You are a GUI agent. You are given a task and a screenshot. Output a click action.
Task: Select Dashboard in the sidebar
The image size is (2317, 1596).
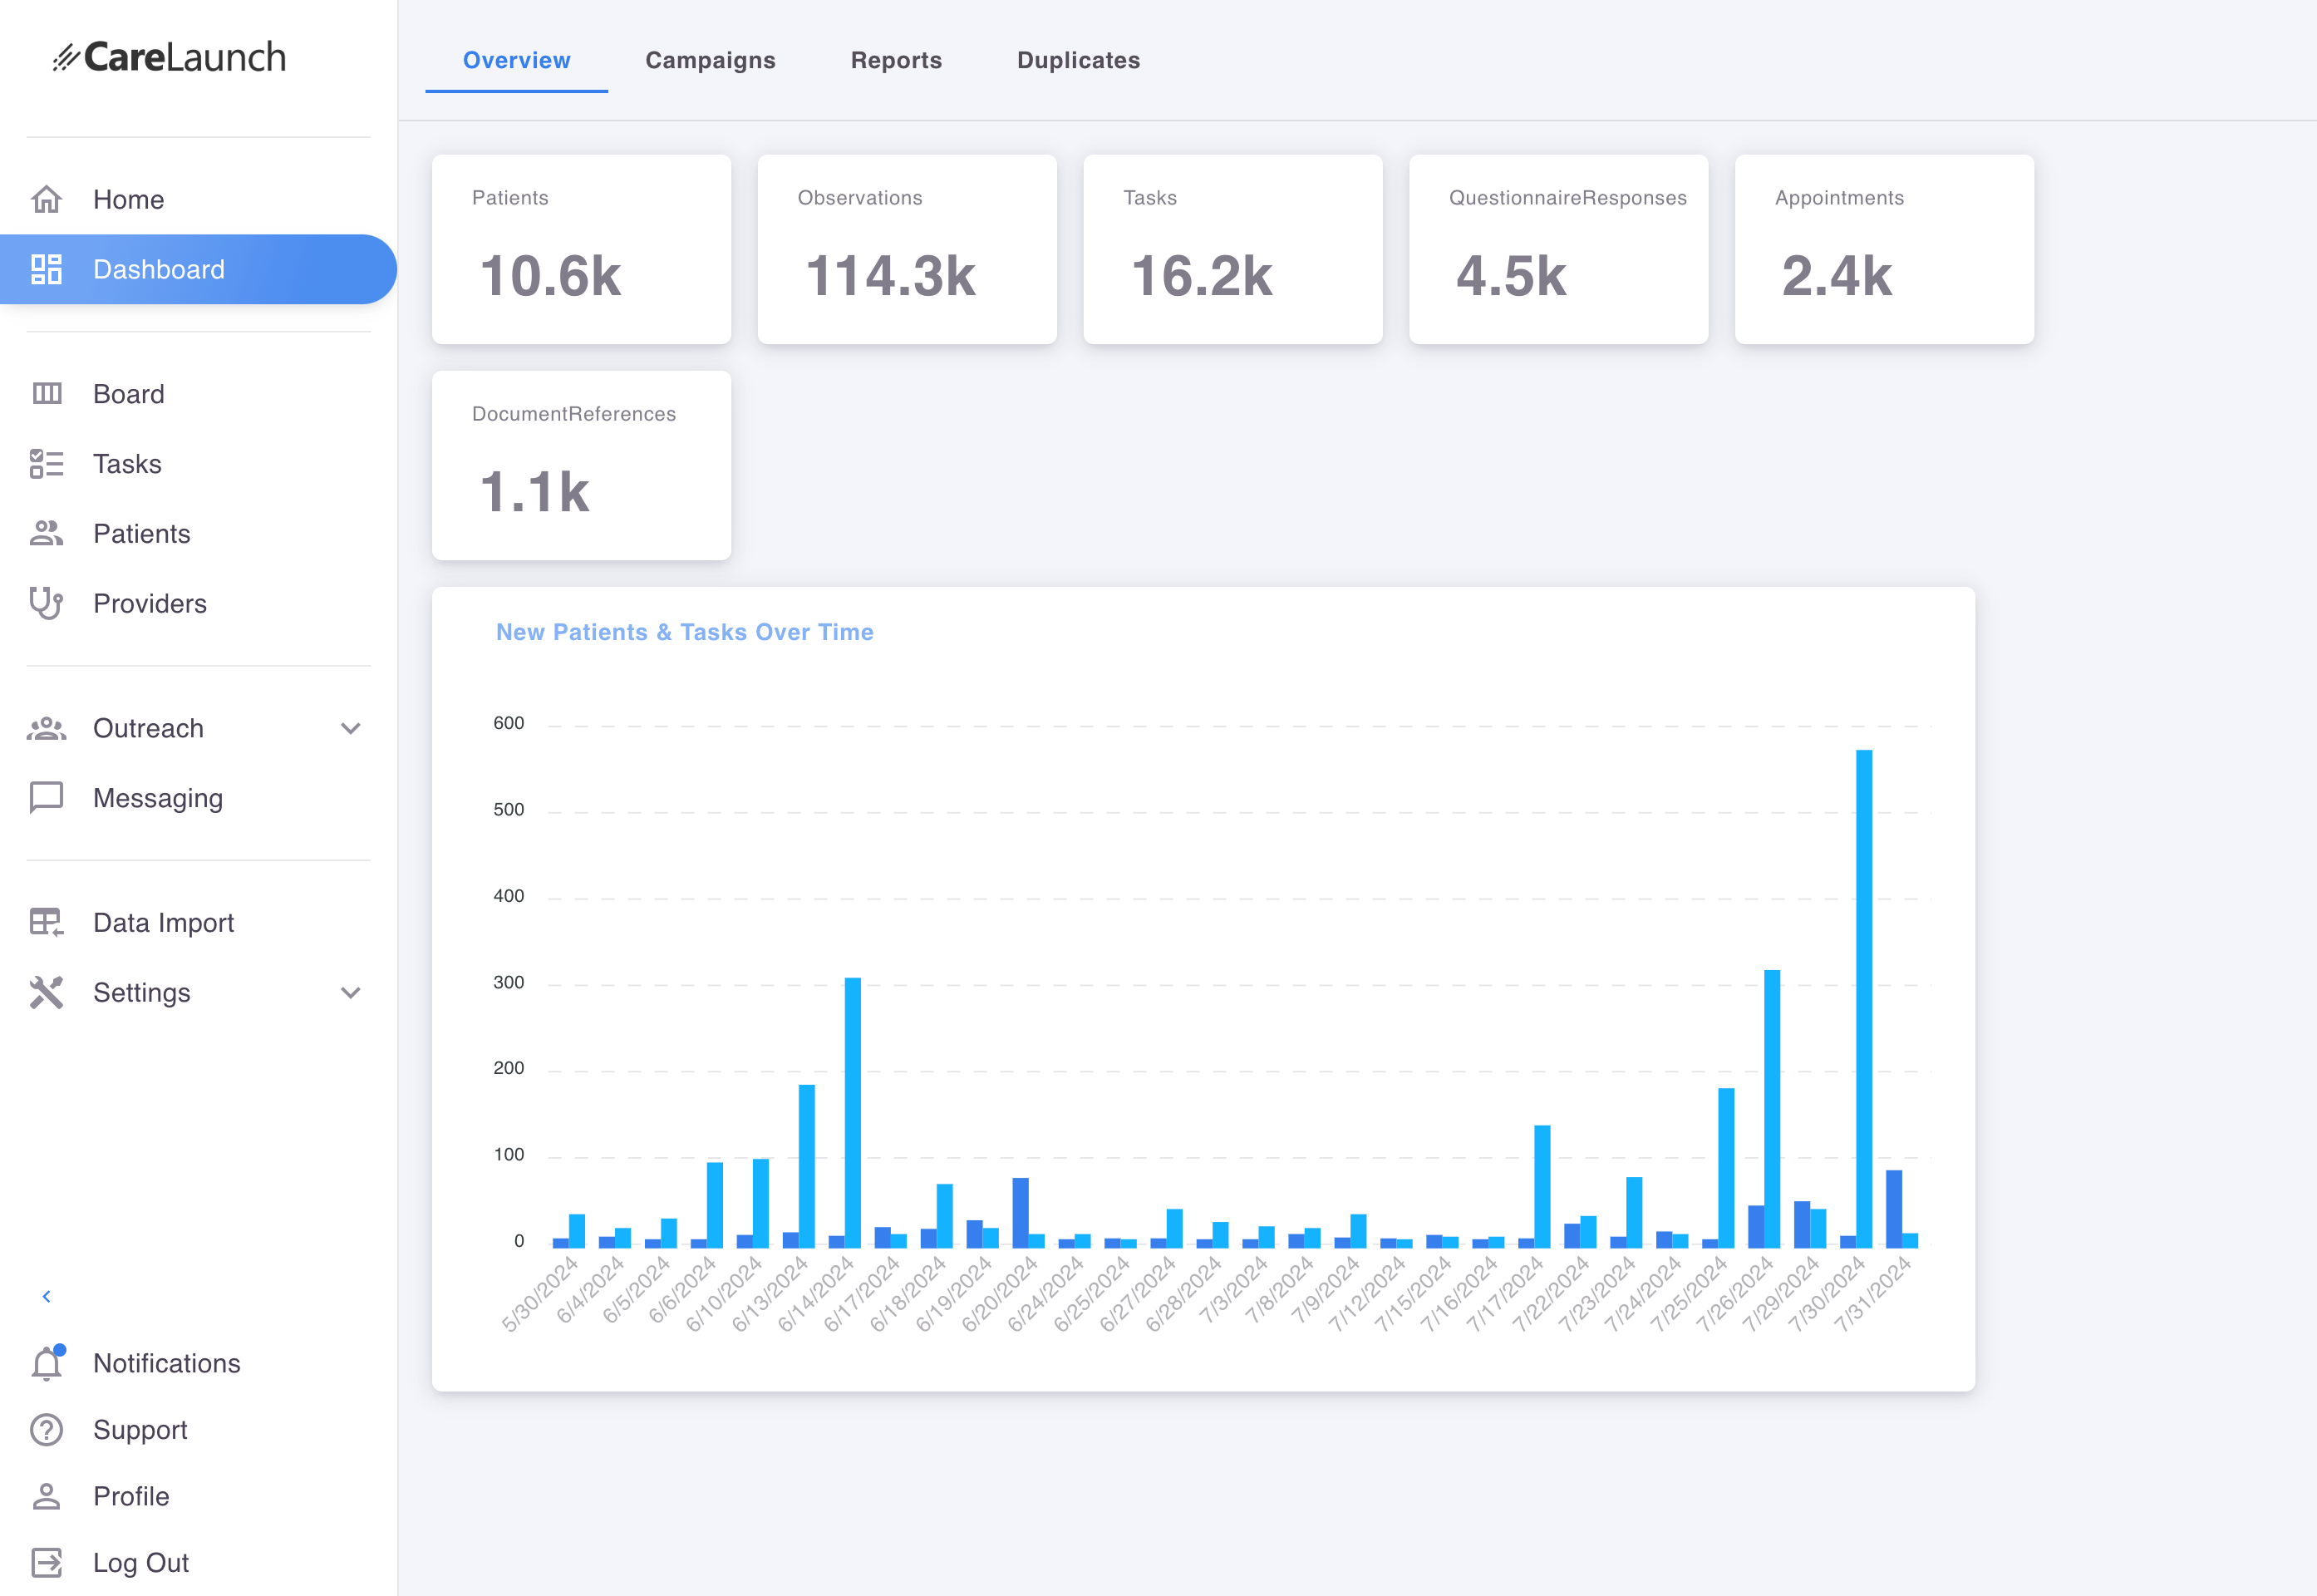click(x=198, y=269)
